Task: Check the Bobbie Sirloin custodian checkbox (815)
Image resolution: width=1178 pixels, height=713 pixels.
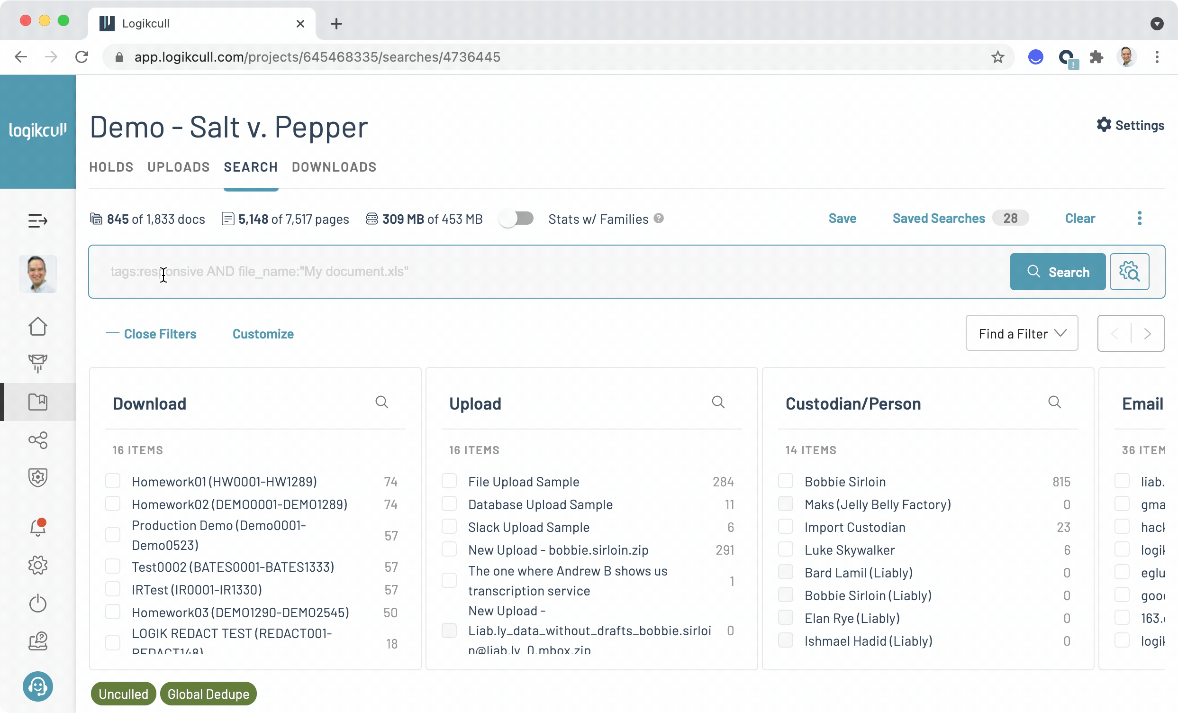Action: click(x=786, y=481)
